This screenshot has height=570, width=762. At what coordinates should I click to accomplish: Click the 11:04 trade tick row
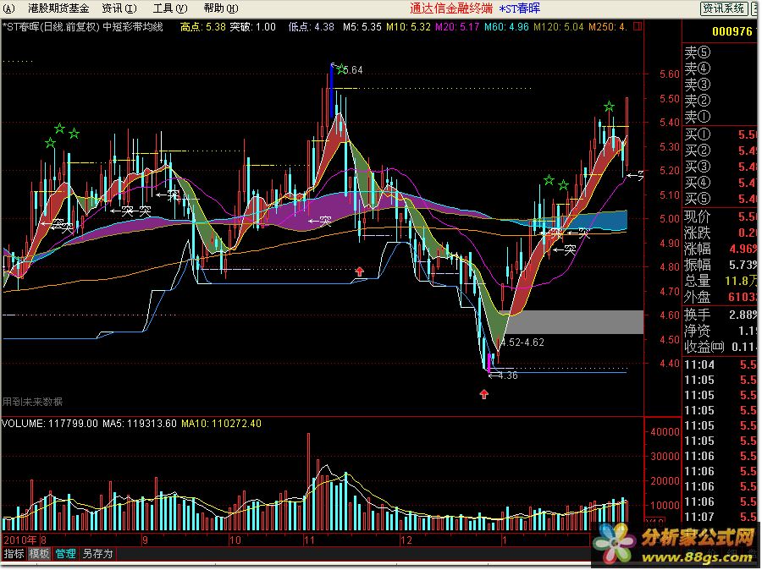(721, 364)
